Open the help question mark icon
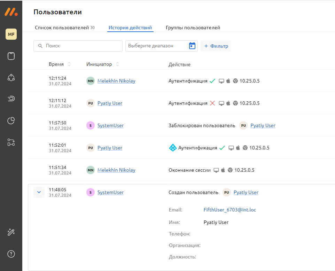 click(x=11, y=254)
